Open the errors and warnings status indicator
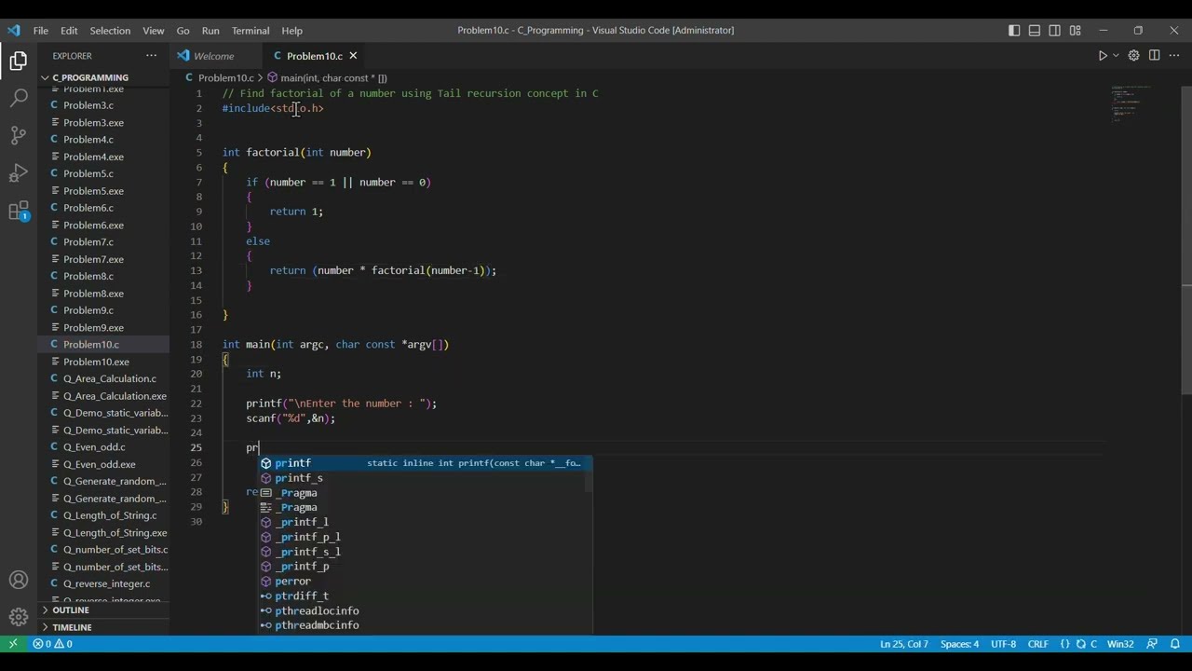This screenshot has height=671, width=1192. [53, 644]
